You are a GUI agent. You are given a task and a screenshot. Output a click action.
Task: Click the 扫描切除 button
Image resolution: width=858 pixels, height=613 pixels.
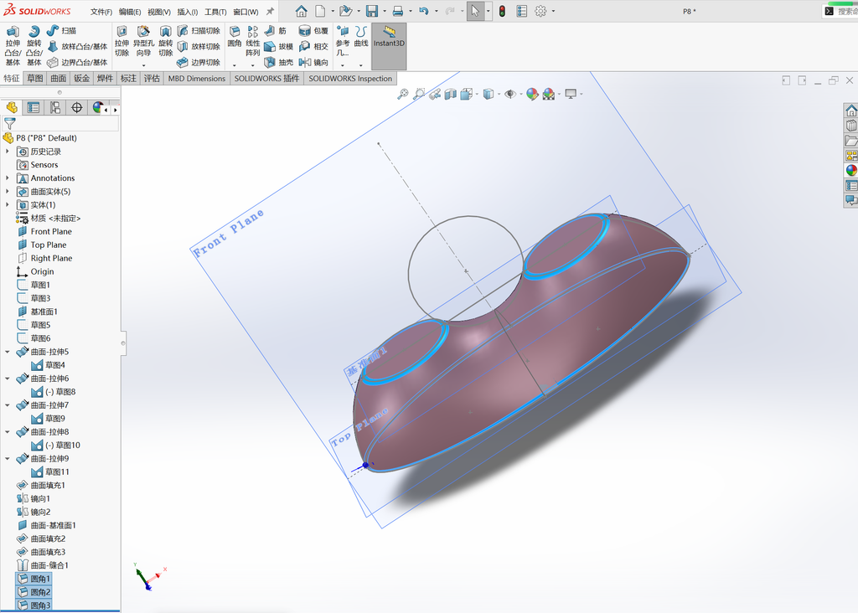tap(199, 31)
